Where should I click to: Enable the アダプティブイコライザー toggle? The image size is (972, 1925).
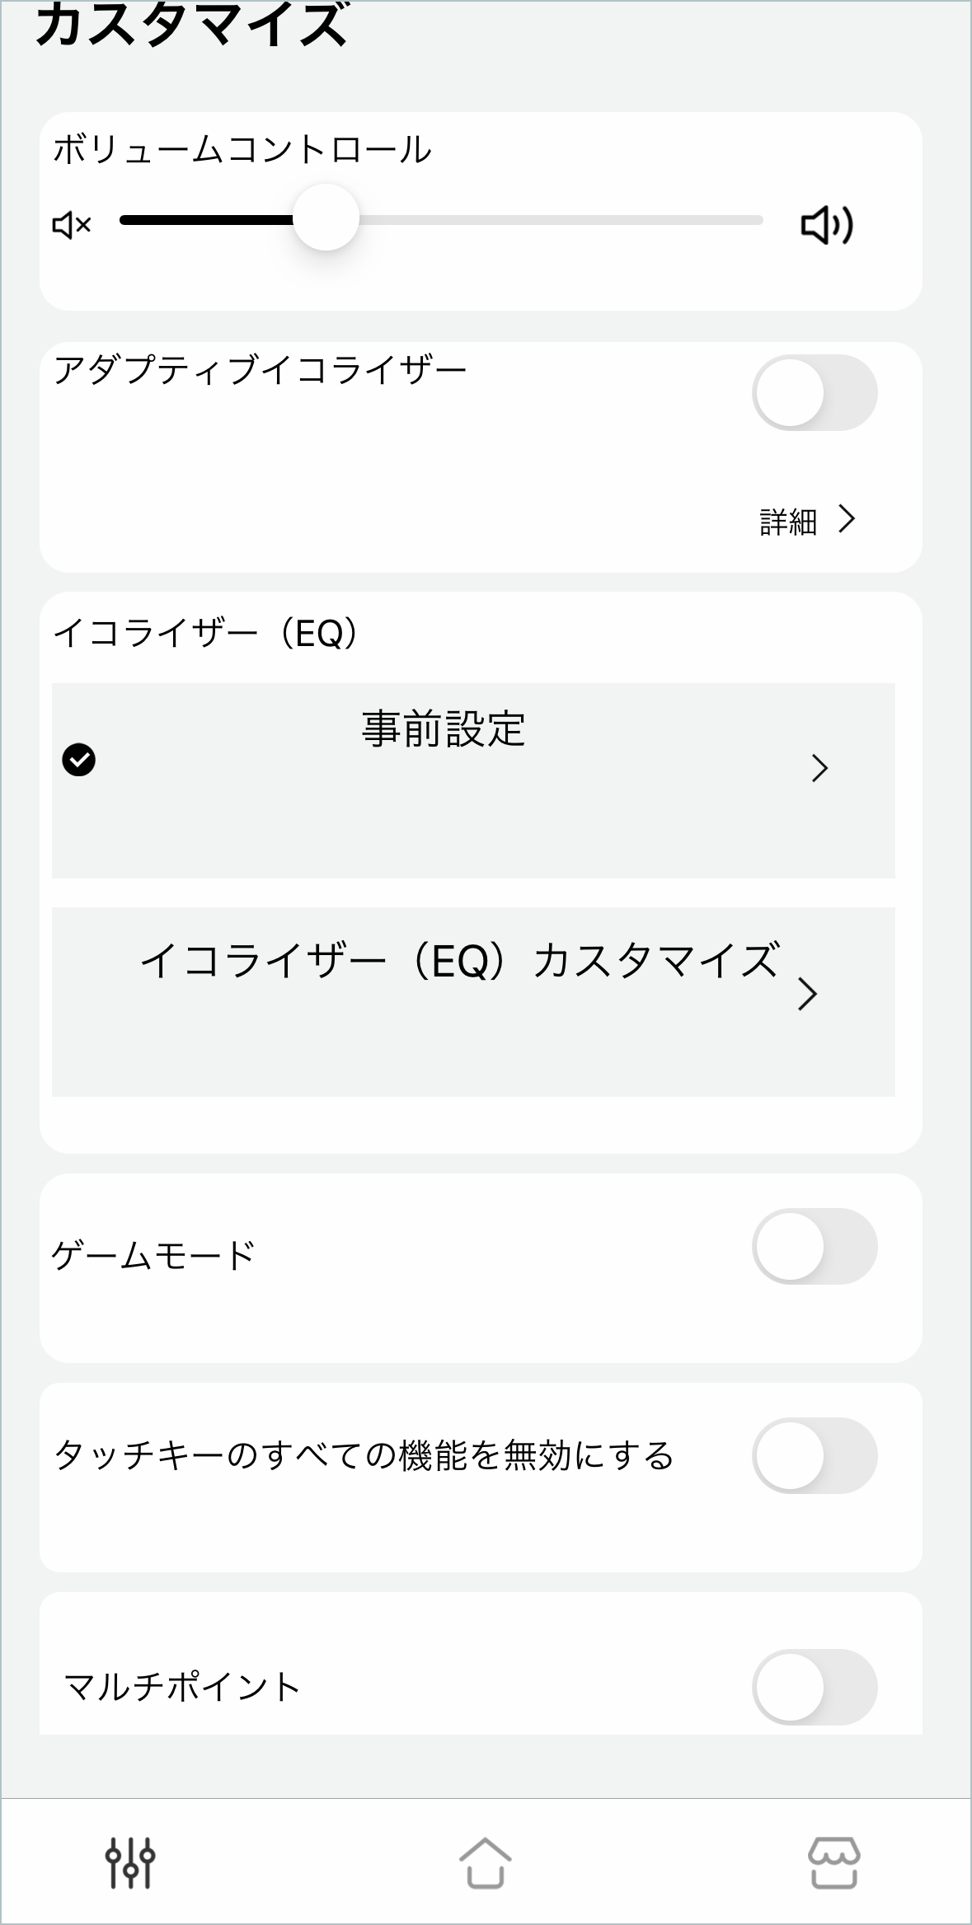[x=814, y=393]
